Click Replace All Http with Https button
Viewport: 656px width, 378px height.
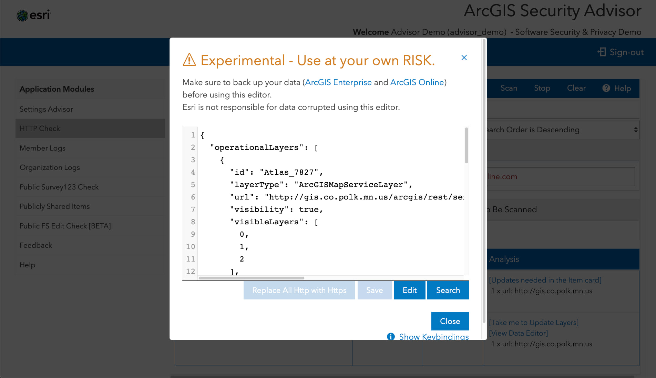299,290
